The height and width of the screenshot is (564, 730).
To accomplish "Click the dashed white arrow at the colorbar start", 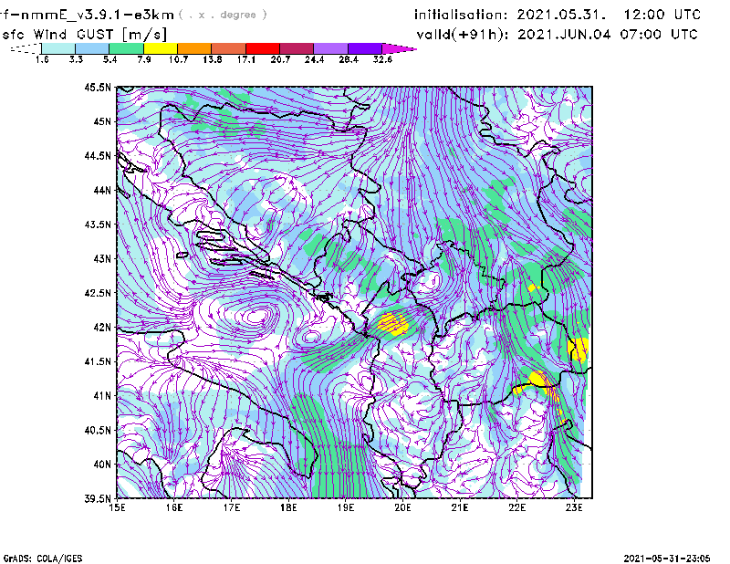I will click(26, 48).
